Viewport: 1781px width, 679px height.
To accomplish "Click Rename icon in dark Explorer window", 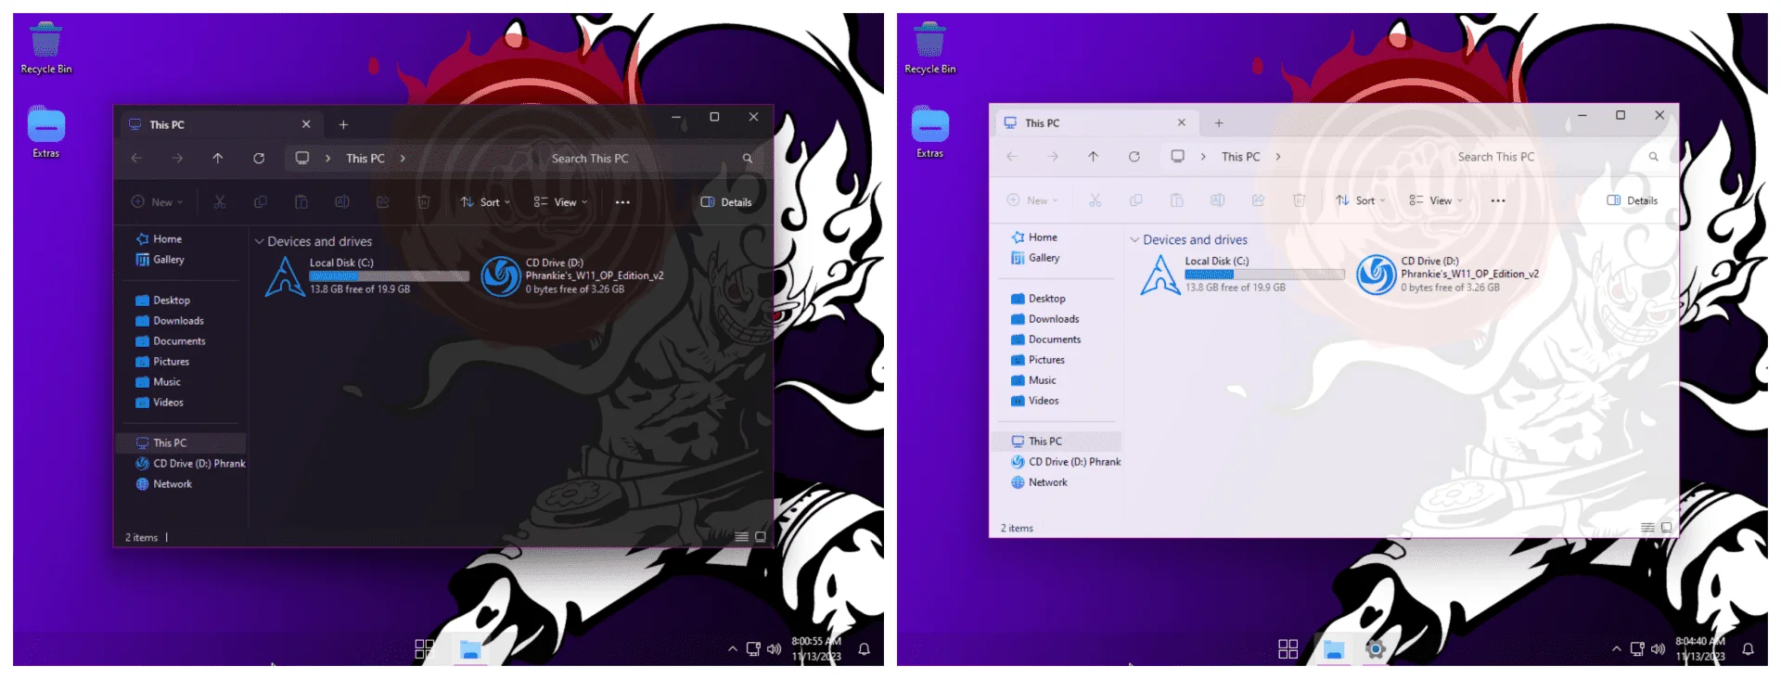I will [x=342, y=202].
